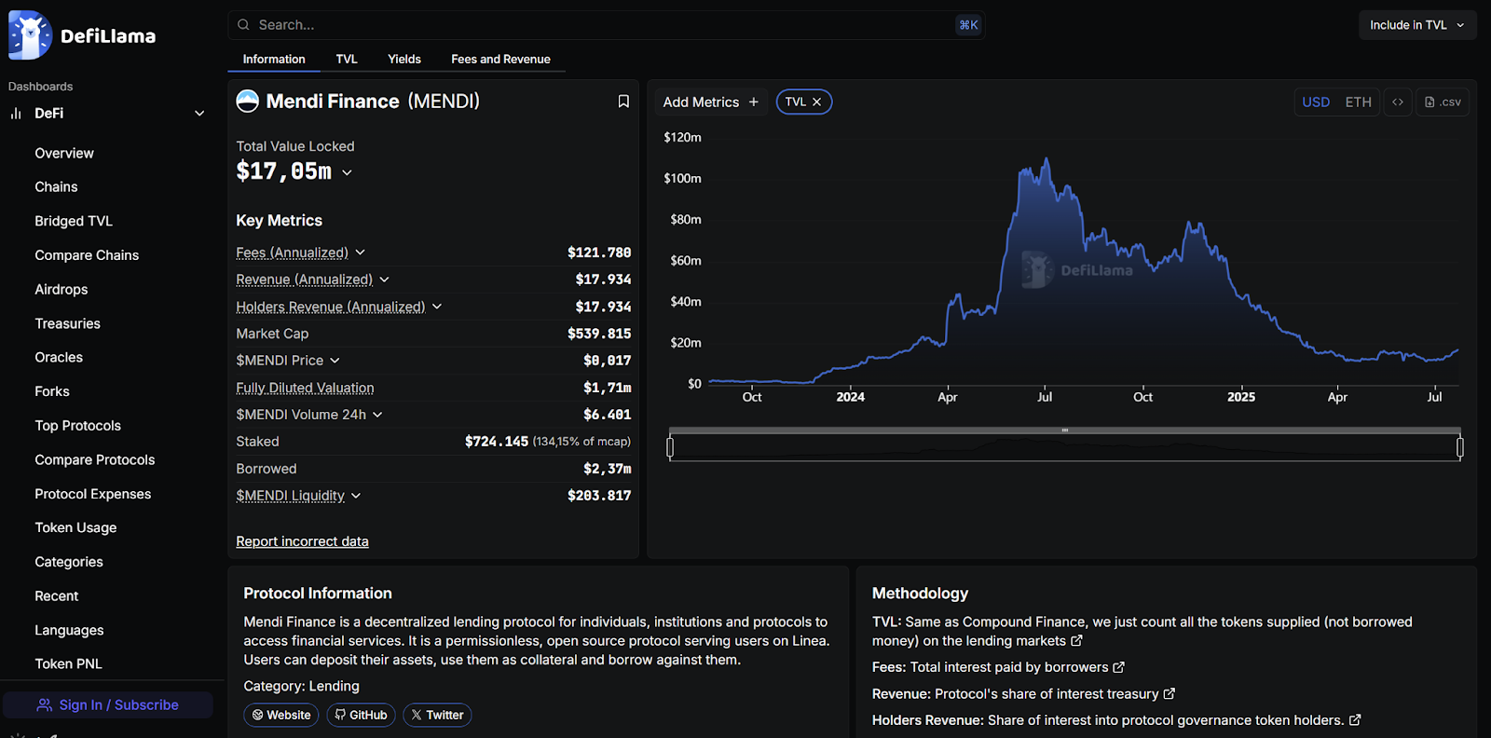Open Methodology TVL external link icon
This screenshot has width=1491, height=738.
click(x=1076, y=641)
